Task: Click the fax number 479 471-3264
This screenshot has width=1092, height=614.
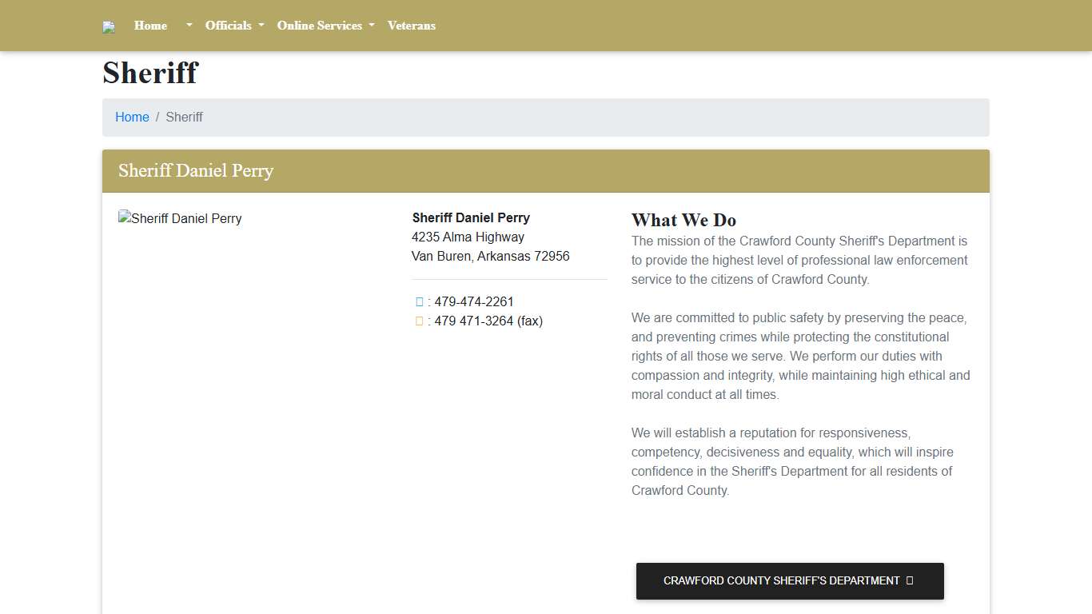Action: pos(474,321)
